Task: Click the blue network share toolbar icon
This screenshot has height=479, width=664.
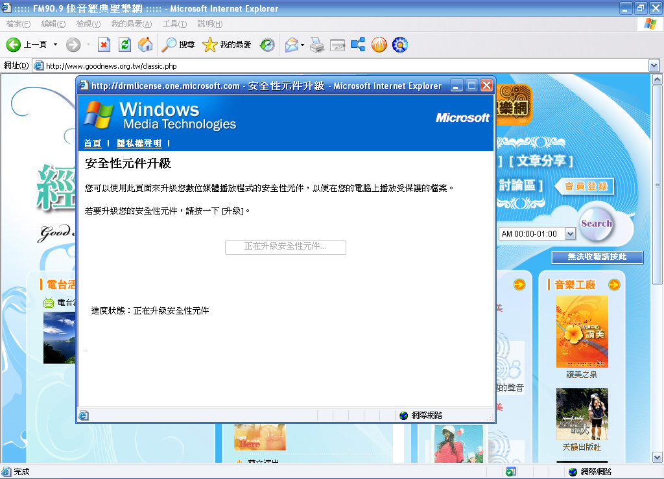Action: point(358,45)
